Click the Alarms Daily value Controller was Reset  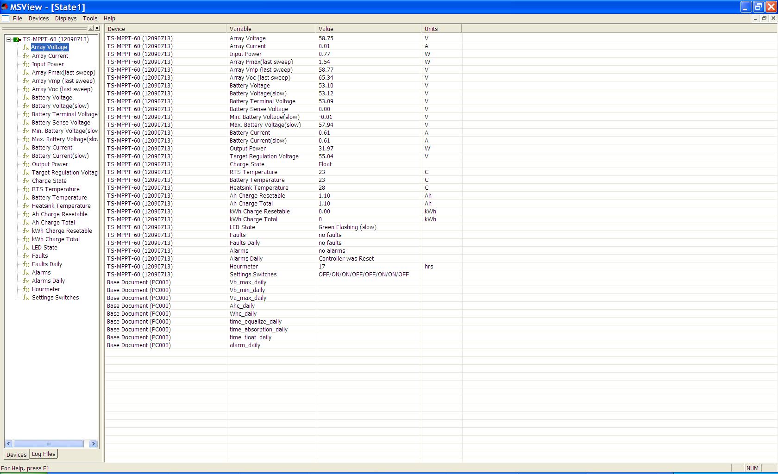tap(346, 259)
